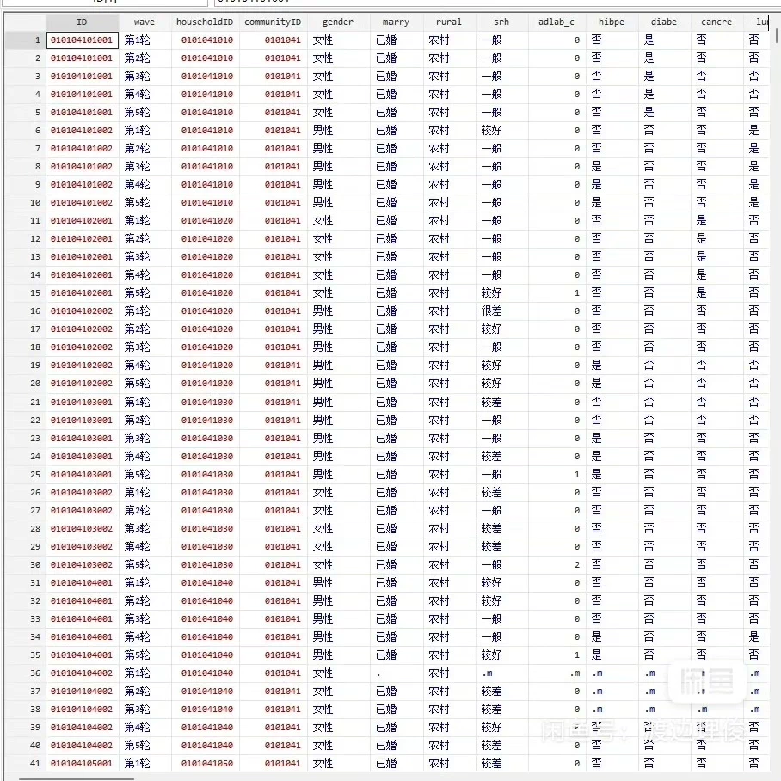Click the diabe column header
The height and width of the screenshot is (781, 781).
[664, 22]
